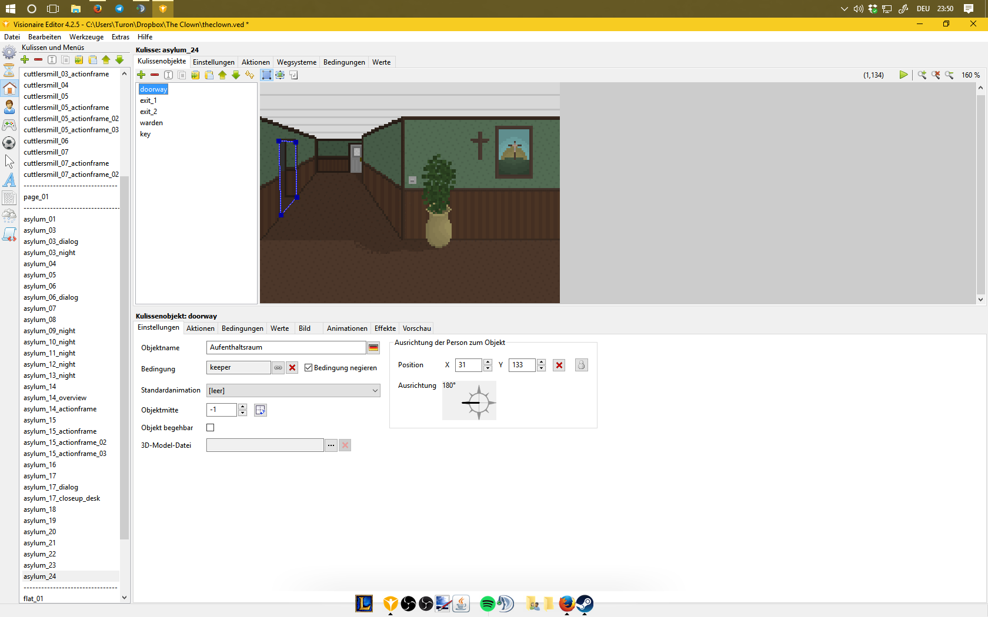Start the scene preview with the green play button
The image size is (988, 617).
[x=903, y=75]
